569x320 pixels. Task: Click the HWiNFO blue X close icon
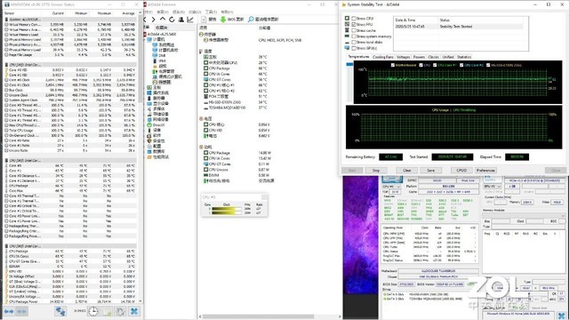[x=134, y=311]
